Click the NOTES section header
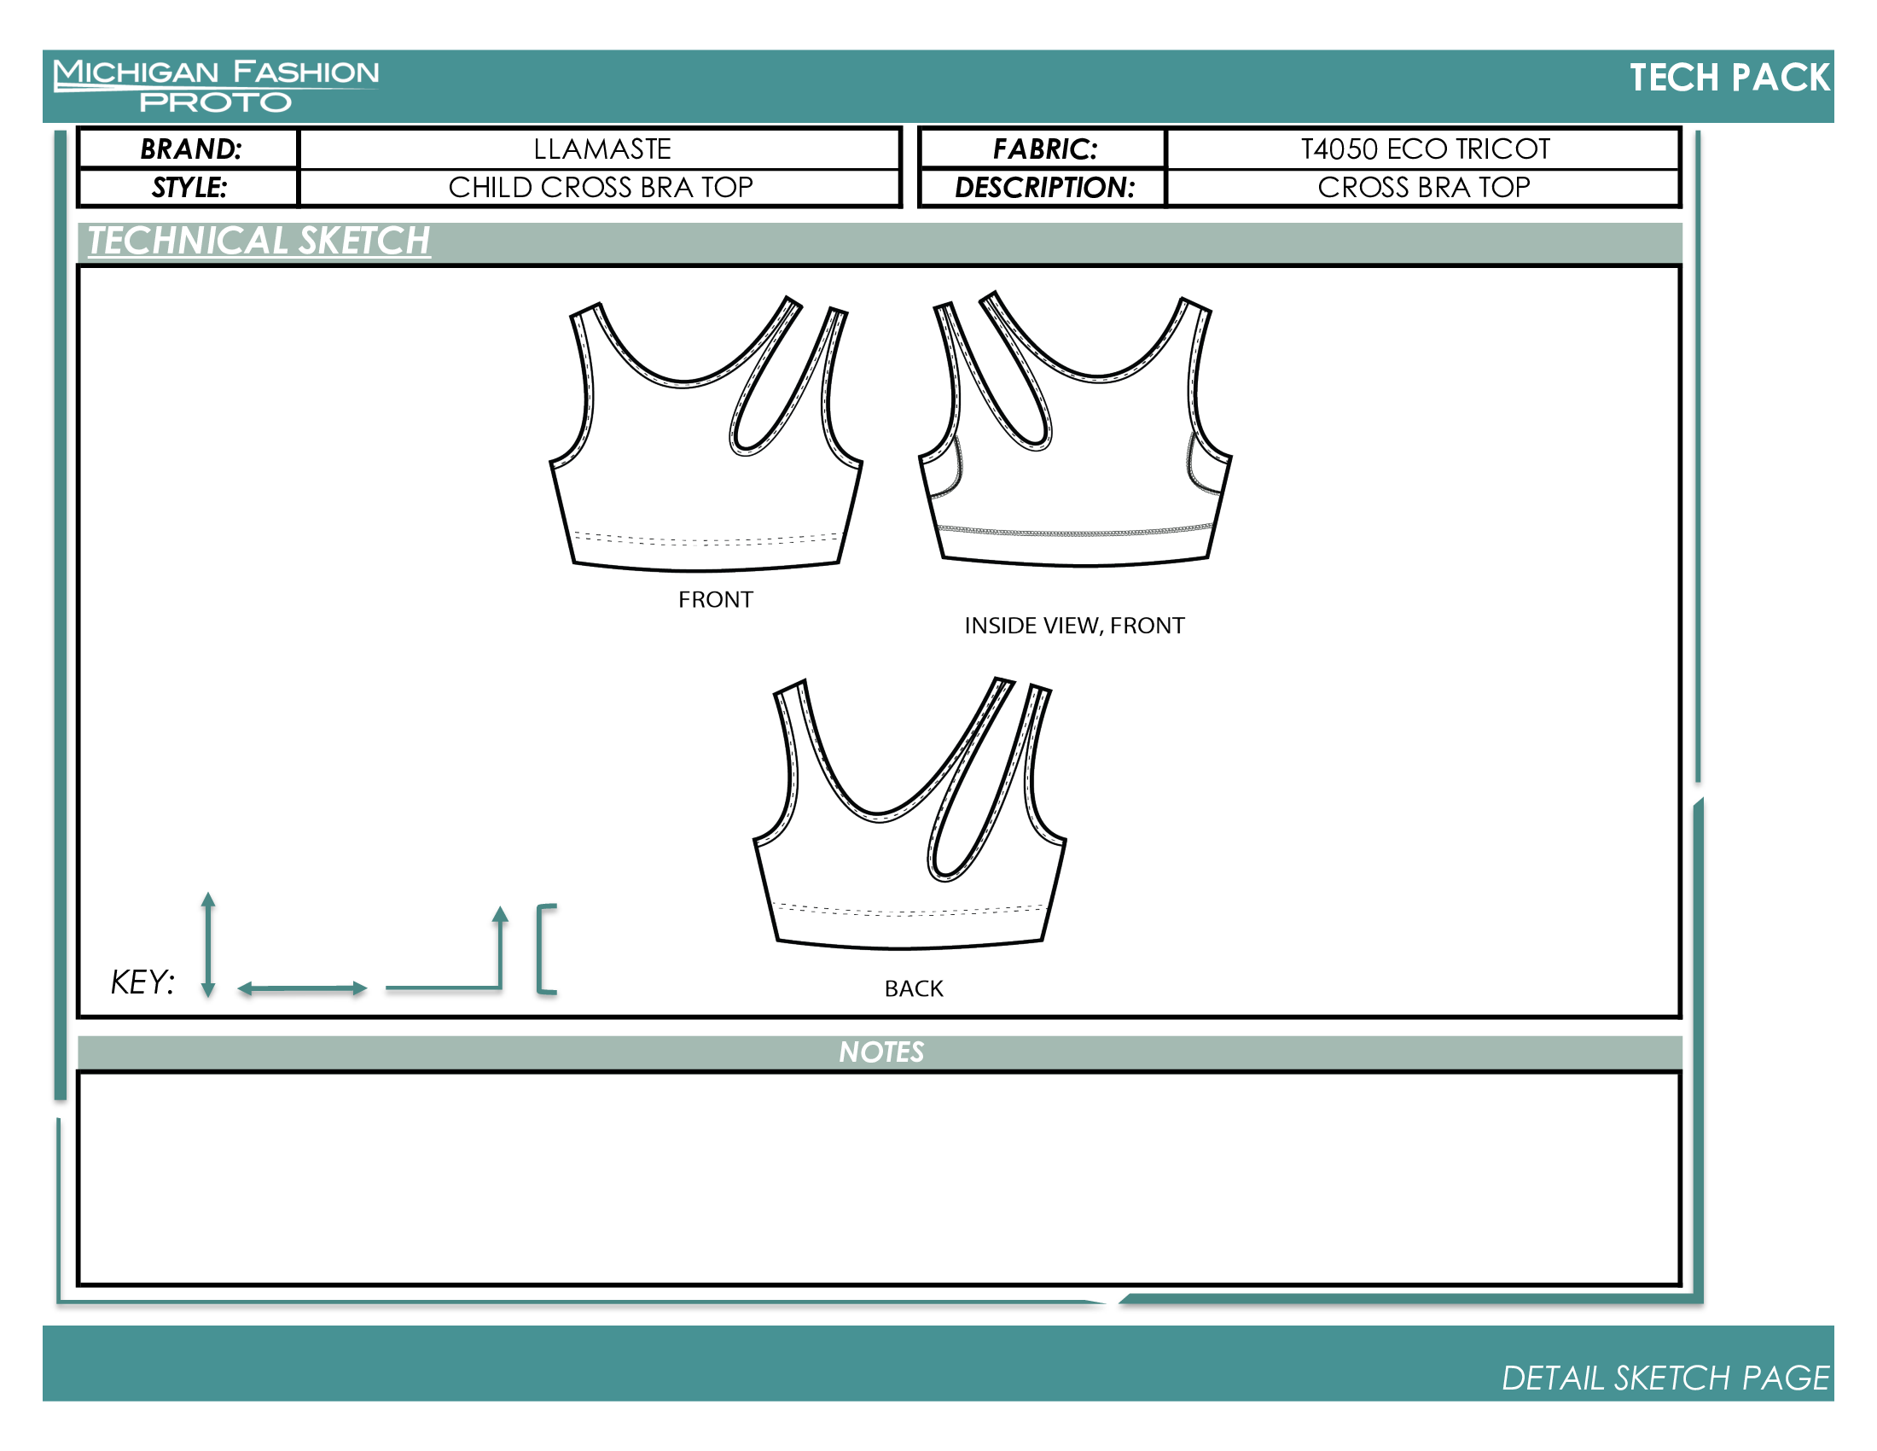 tap(880, 1052)
